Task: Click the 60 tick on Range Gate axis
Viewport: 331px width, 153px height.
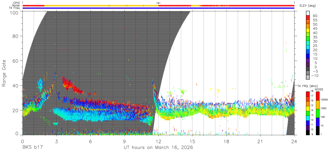Action: [16, 61]
